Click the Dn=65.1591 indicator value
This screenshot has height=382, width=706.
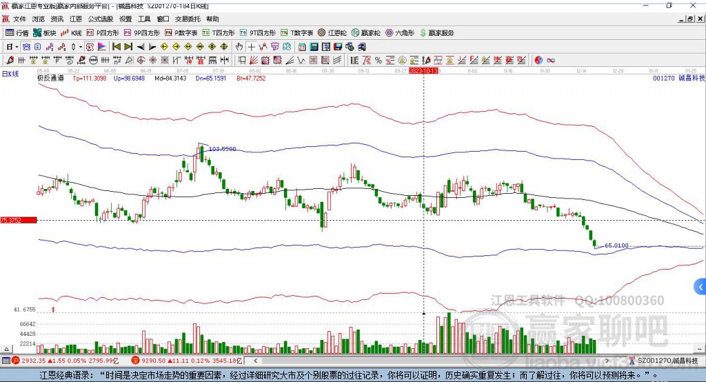tap(211, 78)
